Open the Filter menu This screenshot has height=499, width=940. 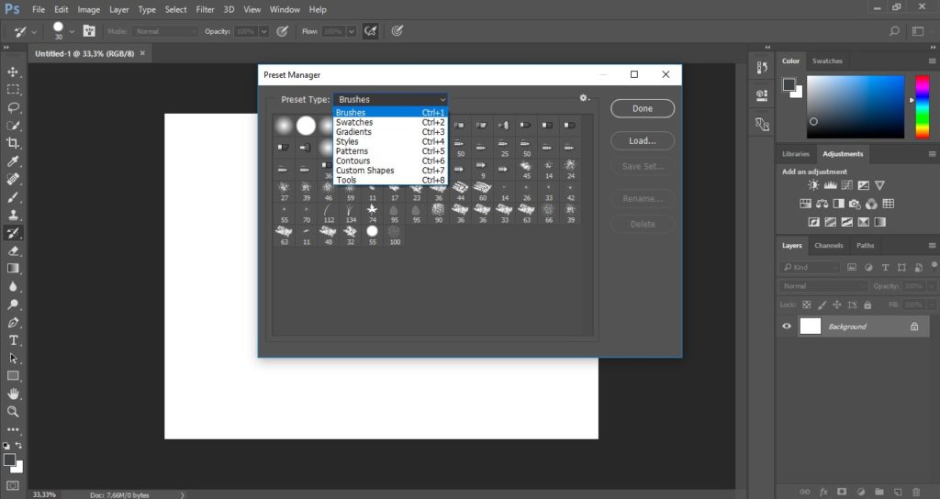click(x=205, y=9)
